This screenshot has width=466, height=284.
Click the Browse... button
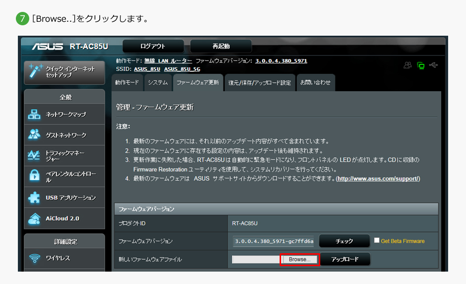tap(299, 259)
